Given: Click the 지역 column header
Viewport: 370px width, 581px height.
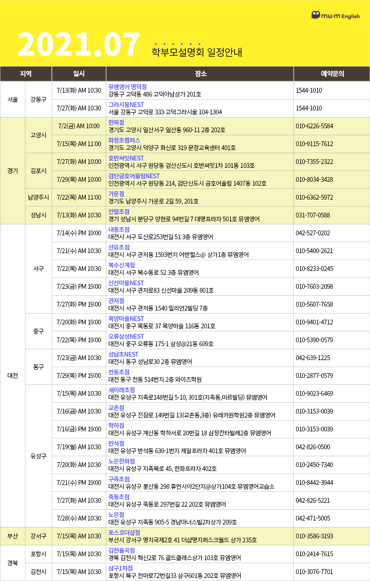Looking at the screenshot, I should click(x=26, y=73).
